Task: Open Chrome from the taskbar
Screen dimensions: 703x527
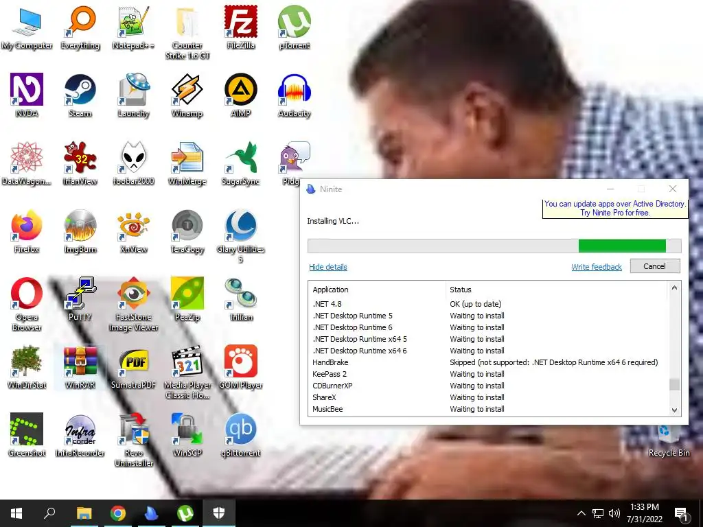Action: 118,513
